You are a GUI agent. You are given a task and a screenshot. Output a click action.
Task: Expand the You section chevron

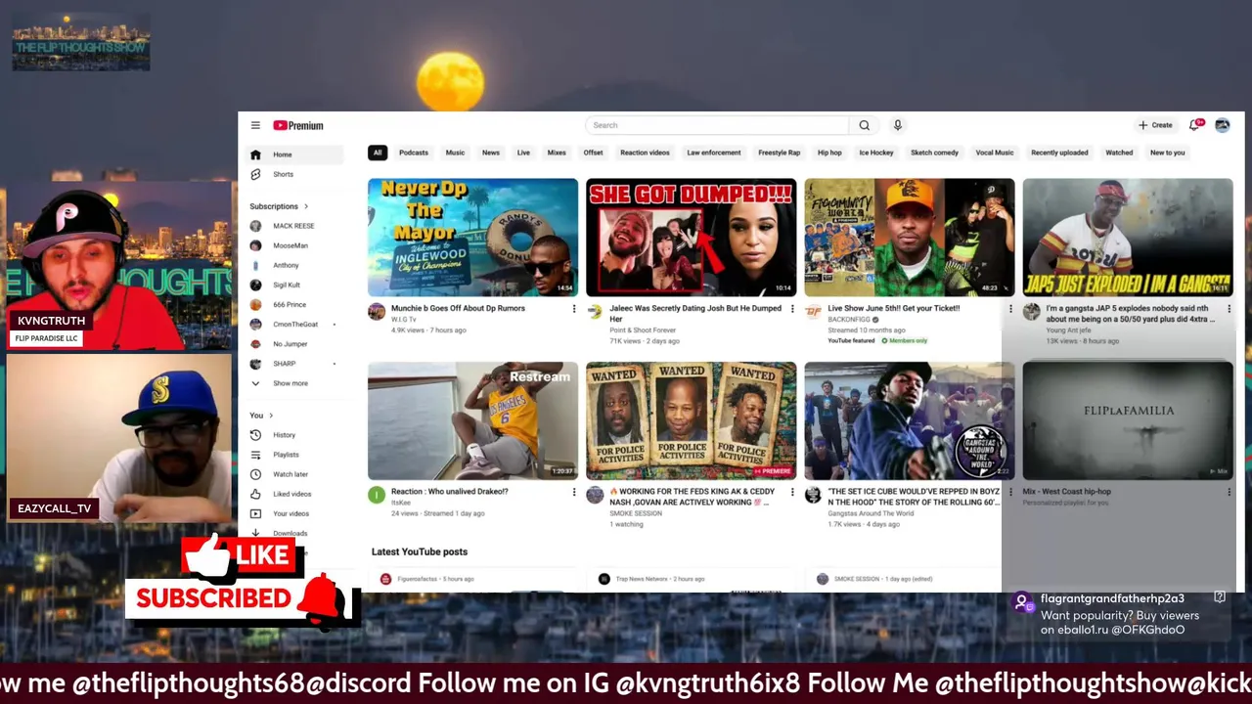[x=271, y=416]
